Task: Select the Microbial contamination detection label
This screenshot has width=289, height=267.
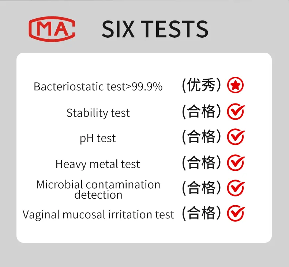Action: pyautogui.click(x=98, y=189)
